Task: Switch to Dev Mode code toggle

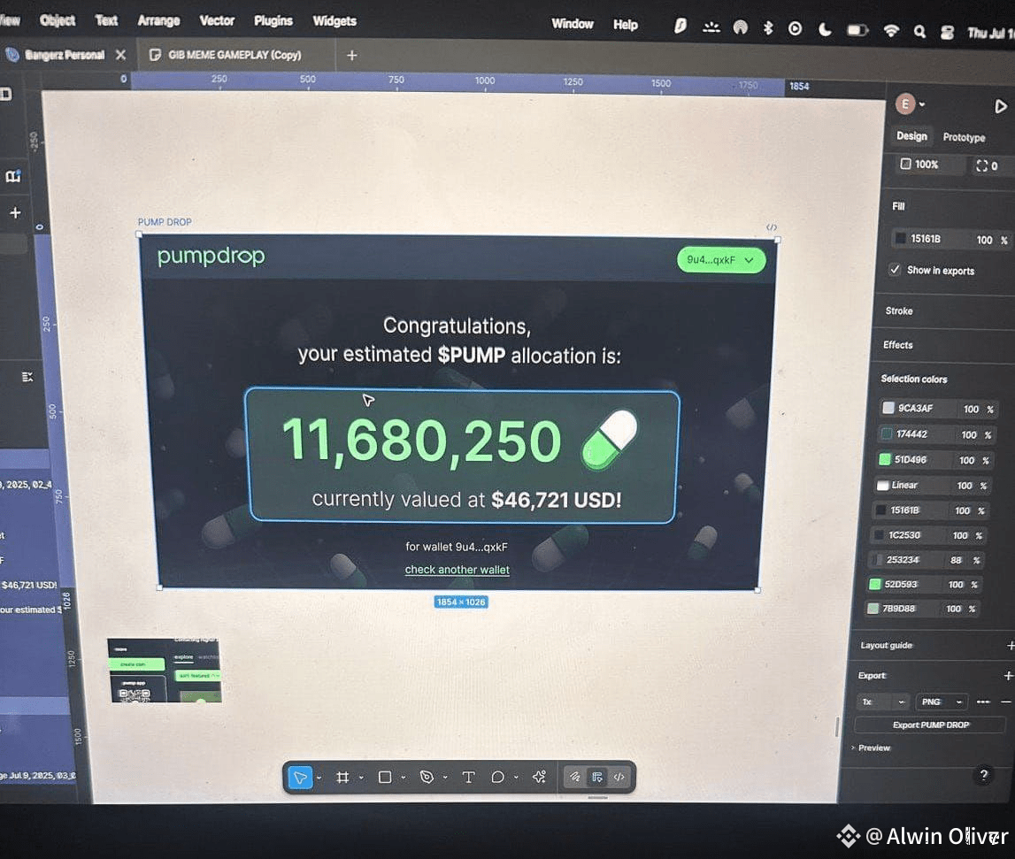Action: pos(619,777)
